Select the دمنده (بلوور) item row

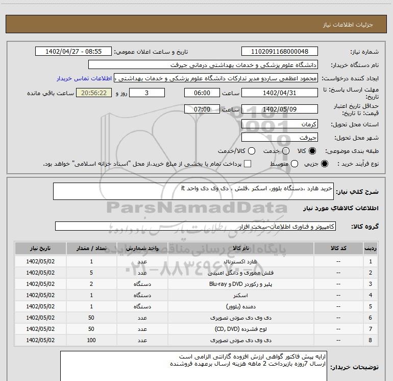[x=196, y=306]
